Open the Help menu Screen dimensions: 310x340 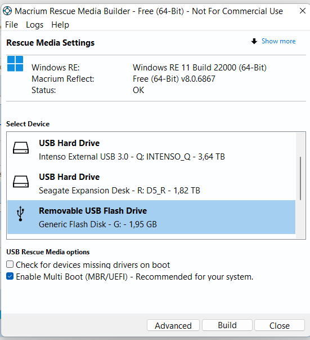tap(60, 25)
